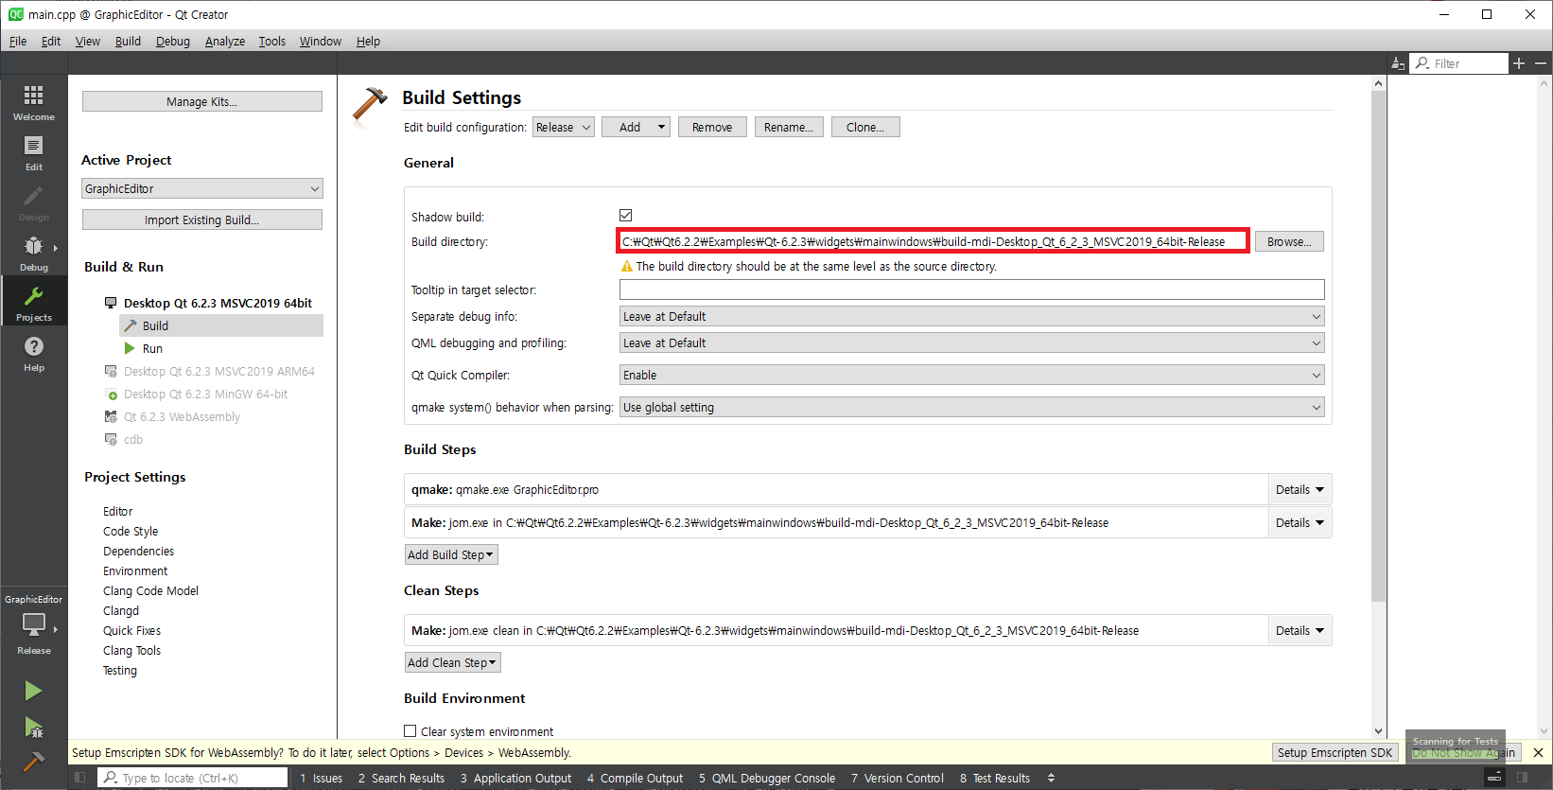Open Qt Quick Compiler dropdown
This screenshot has height=790, width=1553.
pos(971,375)
